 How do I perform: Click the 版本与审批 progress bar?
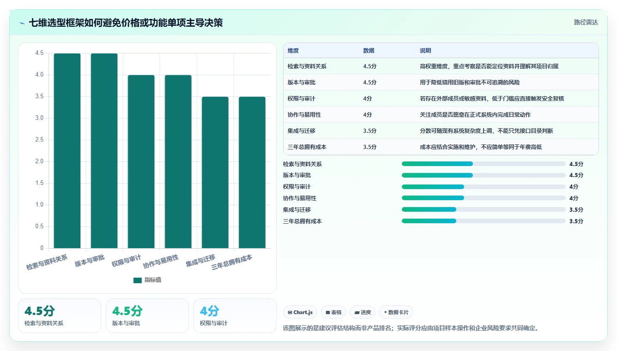point(484,175)
